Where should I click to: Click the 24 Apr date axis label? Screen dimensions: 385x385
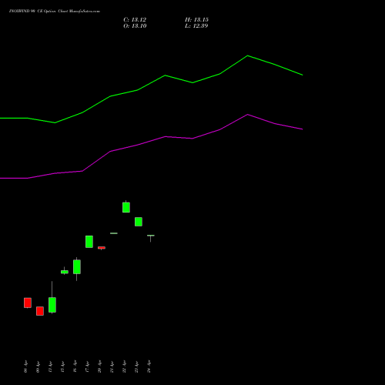(x=149, y=367)
